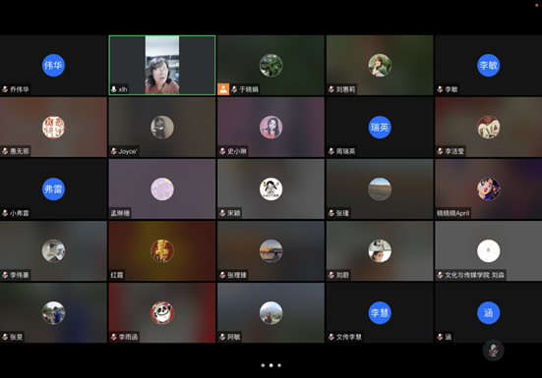This screenshot has height=378, width=542.
Task: Go to the third gallery page dot
Action: 279,365
